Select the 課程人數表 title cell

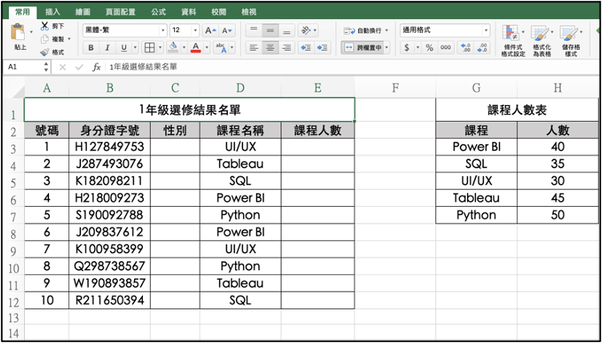[x=517, y=110]
